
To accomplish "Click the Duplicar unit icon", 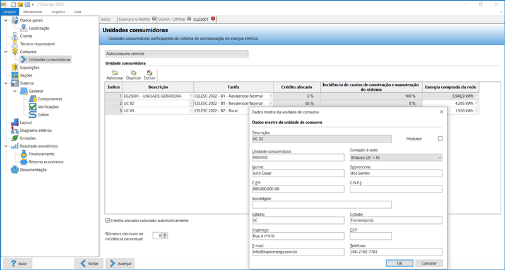I will point(133,73).
